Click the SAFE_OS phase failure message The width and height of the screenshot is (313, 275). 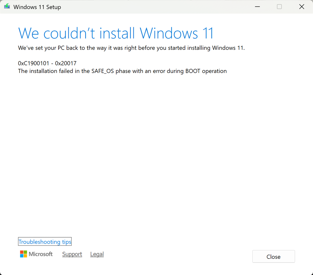[x=122, y=71]
